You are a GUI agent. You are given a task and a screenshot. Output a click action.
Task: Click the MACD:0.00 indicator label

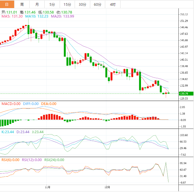pos(11,104)
